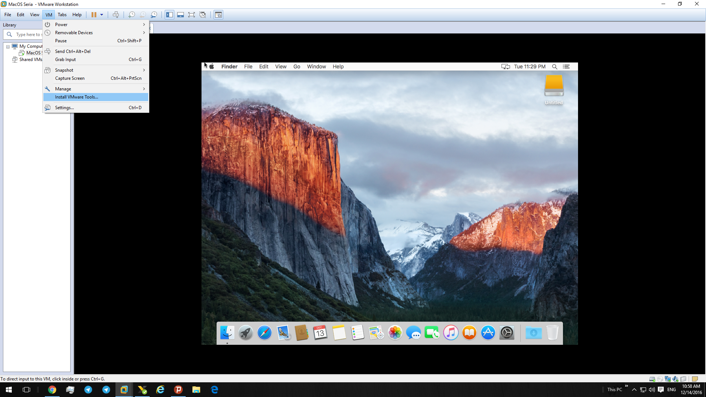Click the Pause VM toolbar icon
The width and height of the screenshot is (706, 397).
[94, 15]
